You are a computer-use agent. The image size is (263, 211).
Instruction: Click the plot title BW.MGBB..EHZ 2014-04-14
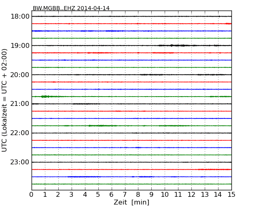tap(71, 8)
